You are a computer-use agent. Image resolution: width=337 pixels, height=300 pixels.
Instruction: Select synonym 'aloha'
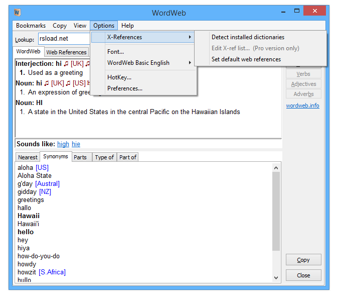[x=25, y=167]
